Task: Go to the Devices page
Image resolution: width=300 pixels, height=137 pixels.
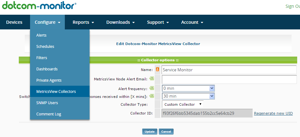Action: coord(14,22)
